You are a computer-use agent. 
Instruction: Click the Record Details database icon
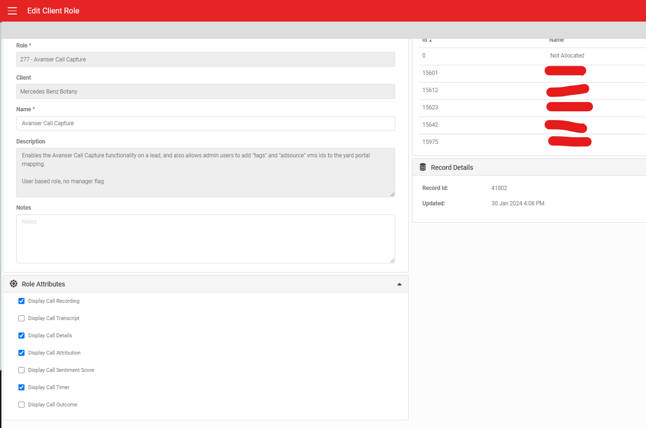pyautogui.click(x=423, y=167)
